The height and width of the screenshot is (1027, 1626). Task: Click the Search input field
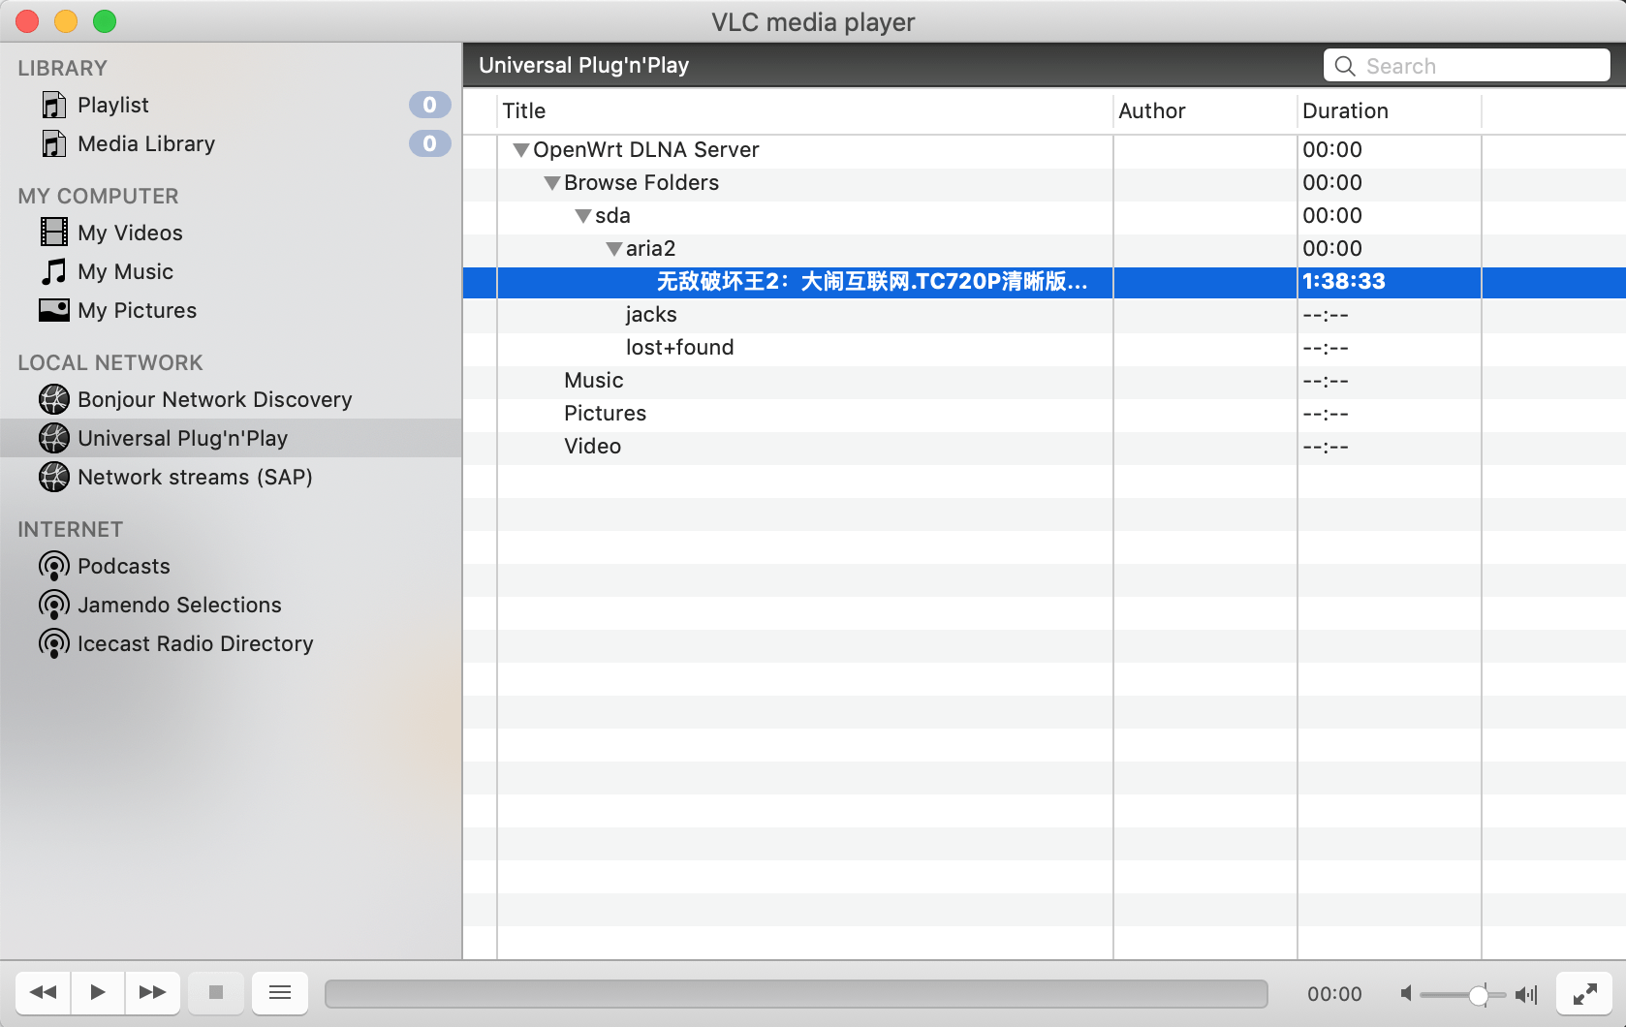pos(1467,66)
